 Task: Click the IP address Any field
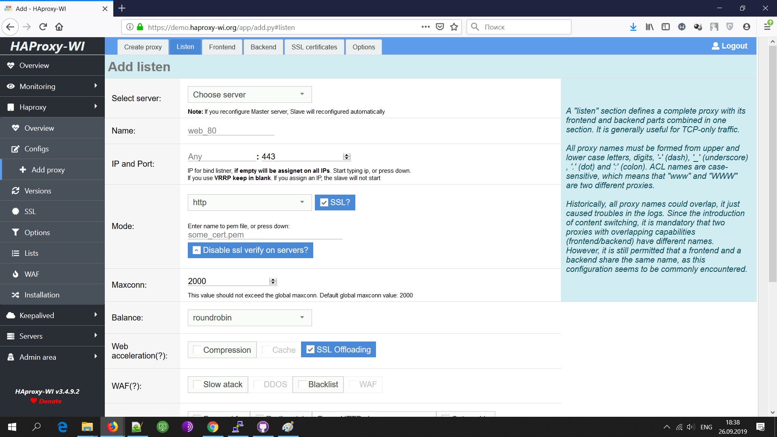pyautogui.click(x=222, y=157)
